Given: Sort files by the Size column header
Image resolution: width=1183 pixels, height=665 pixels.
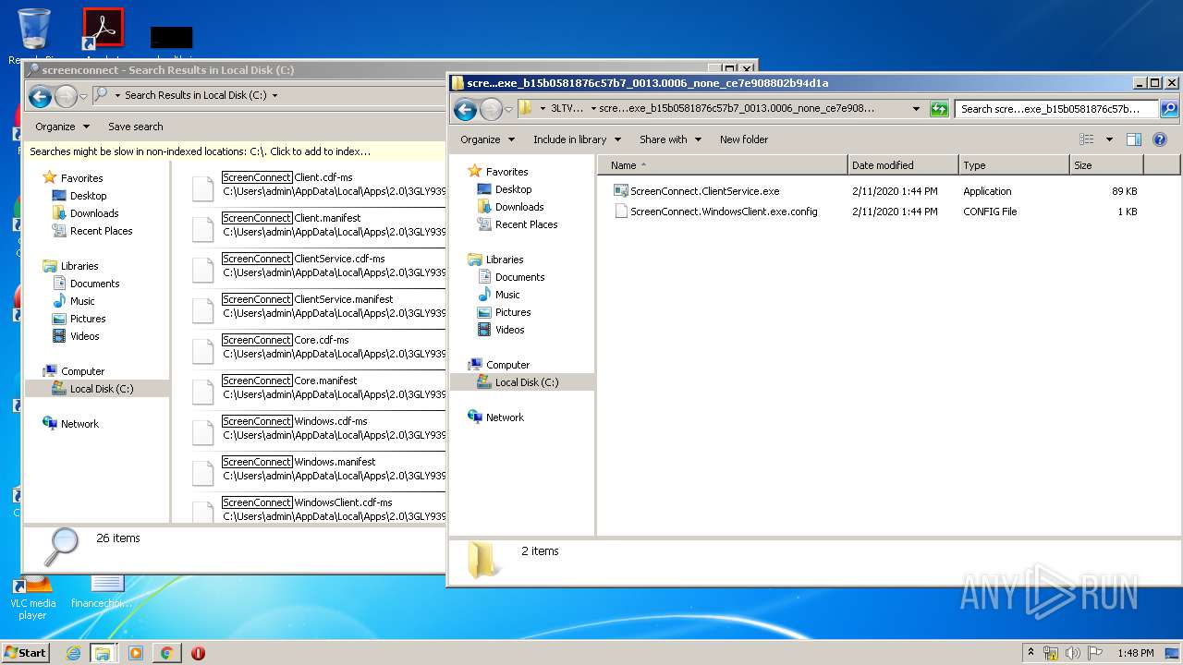Looking at the screenshot, I should click(1106, 165).
